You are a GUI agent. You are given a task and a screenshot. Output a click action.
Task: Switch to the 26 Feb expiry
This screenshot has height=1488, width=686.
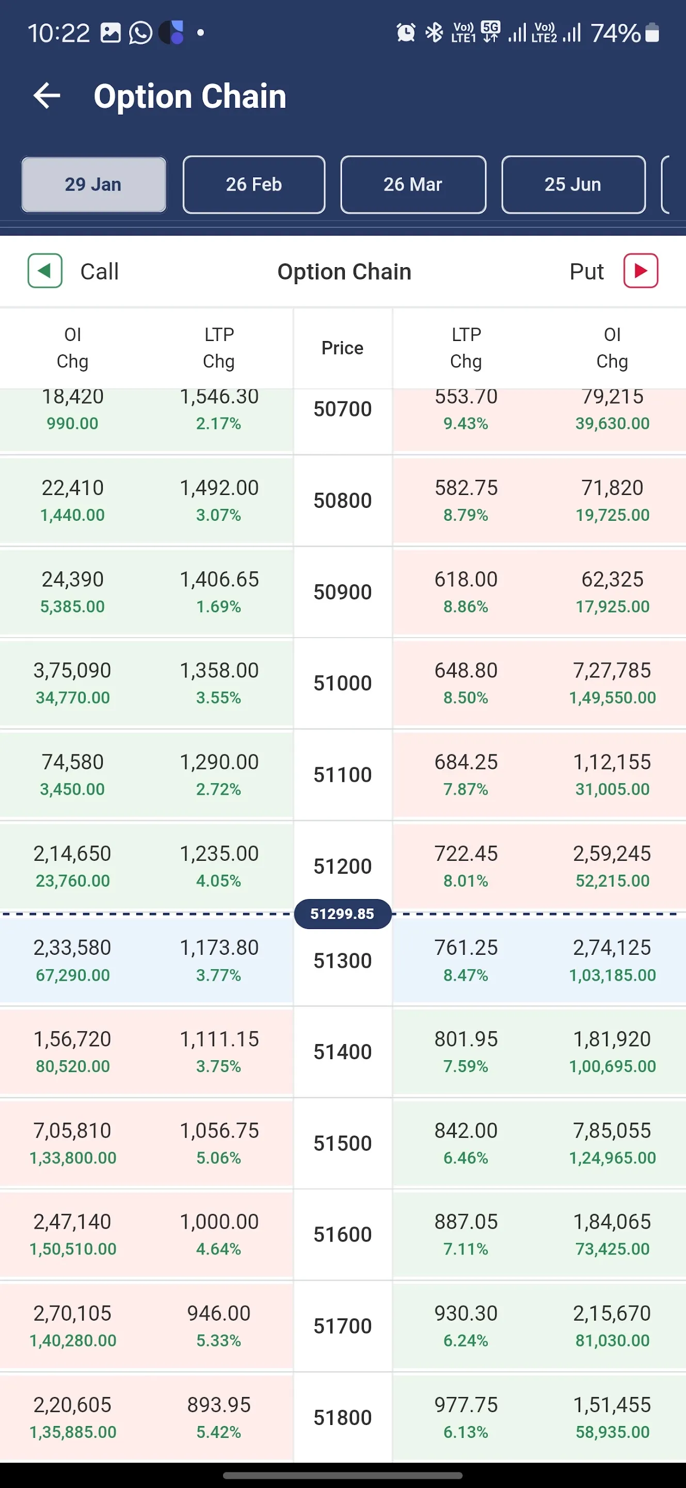click(254, 185)
